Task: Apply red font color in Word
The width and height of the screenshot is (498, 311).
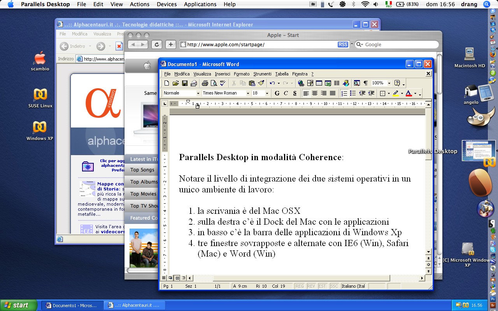Action: [x=409, y=93]
